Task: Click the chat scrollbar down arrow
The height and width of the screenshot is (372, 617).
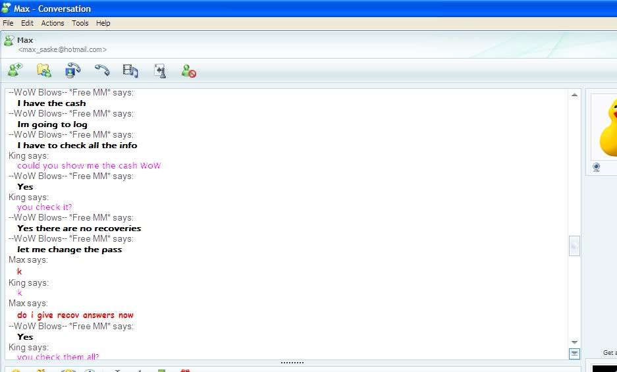Action: tap(574, 342)
